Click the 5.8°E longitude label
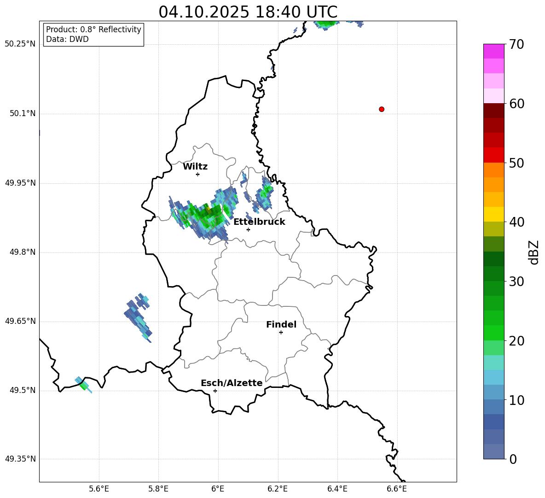The height and width of the screenshot is (498, 545). coord(158,489)
